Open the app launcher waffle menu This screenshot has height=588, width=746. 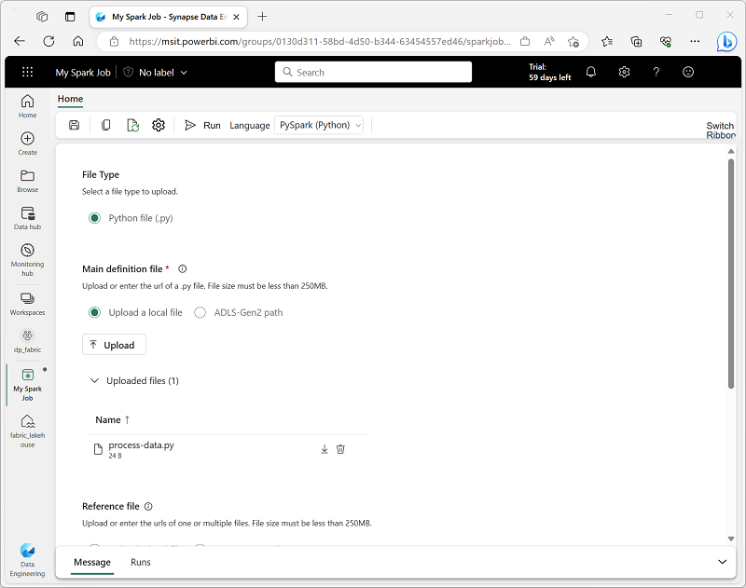[27, 72]
